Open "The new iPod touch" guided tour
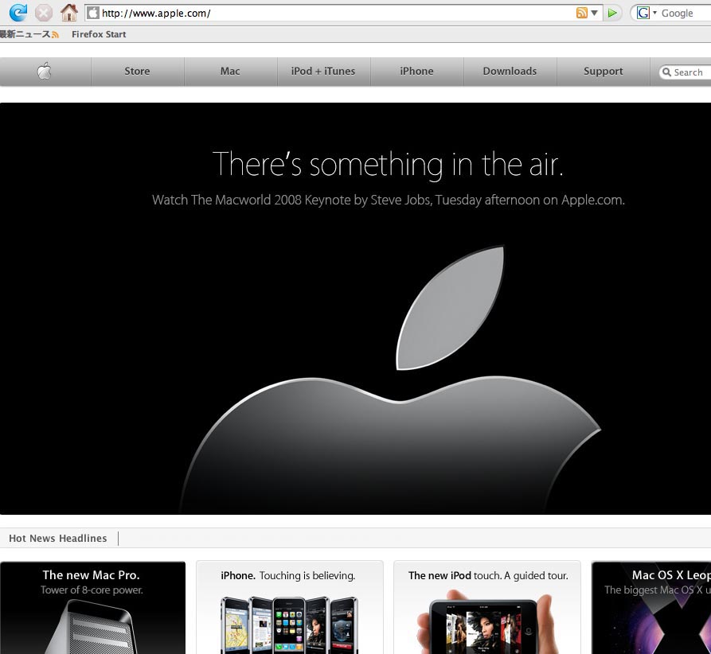Screen dimensions: 711x654 [487, 608]
